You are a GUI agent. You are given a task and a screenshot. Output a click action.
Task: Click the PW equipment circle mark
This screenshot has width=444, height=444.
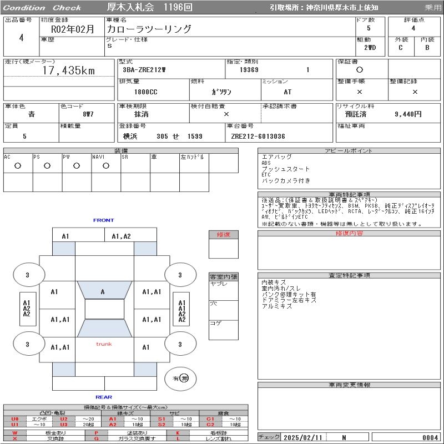(77, 165)
